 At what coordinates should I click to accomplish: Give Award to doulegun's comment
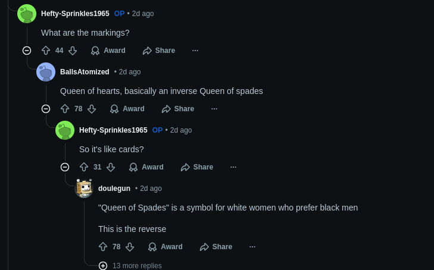(166, 247)
